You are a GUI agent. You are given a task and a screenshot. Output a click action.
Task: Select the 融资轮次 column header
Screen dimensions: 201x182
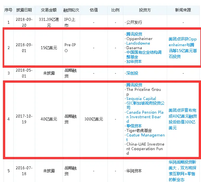click(x=71, y=10)
